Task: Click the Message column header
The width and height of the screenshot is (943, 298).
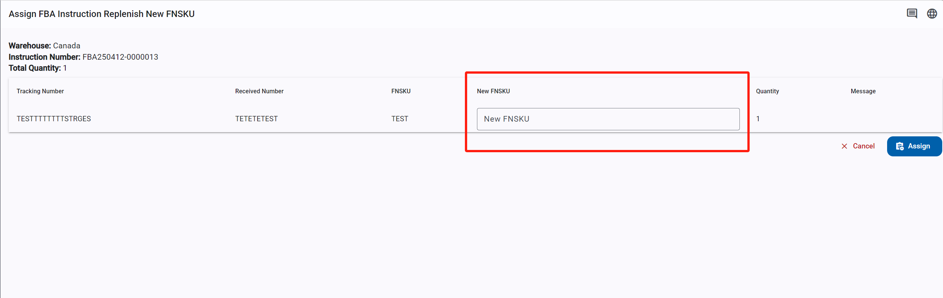Action: [x=863, y=91]
